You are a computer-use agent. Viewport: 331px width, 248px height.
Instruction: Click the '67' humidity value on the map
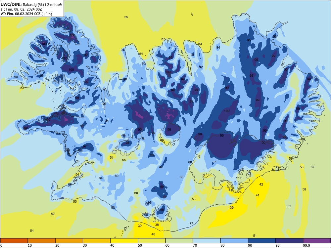pos(312,167)
